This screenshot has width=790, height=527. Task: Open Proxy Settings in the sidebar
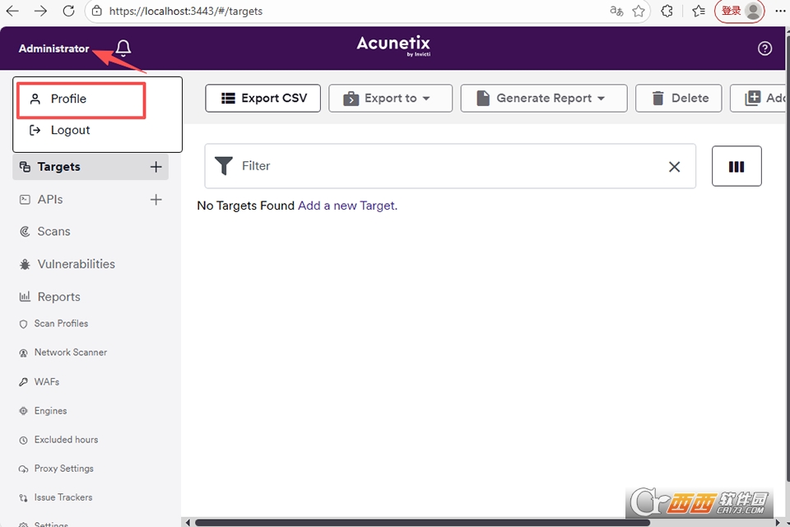coord(63,469)
